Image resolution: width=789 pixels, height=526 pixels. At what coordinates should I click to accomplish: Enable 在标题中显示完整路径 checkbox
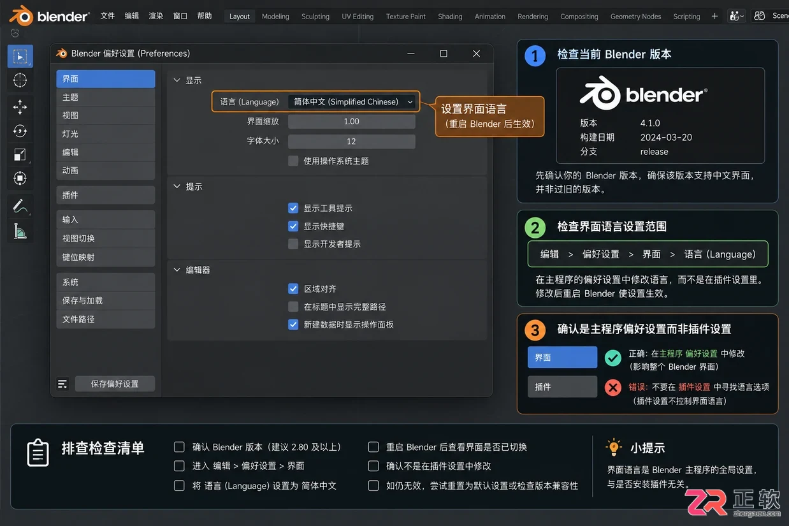coord(293,306)
